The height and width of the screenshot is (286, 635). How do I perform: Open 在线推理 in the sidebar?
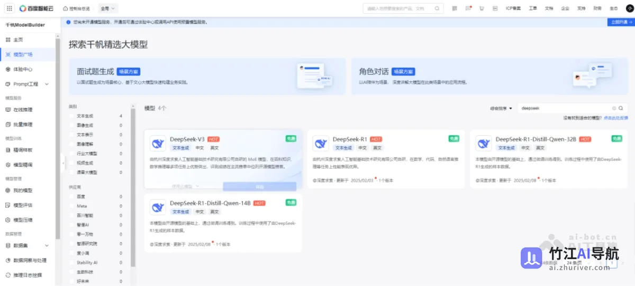[x=28, y=110]
